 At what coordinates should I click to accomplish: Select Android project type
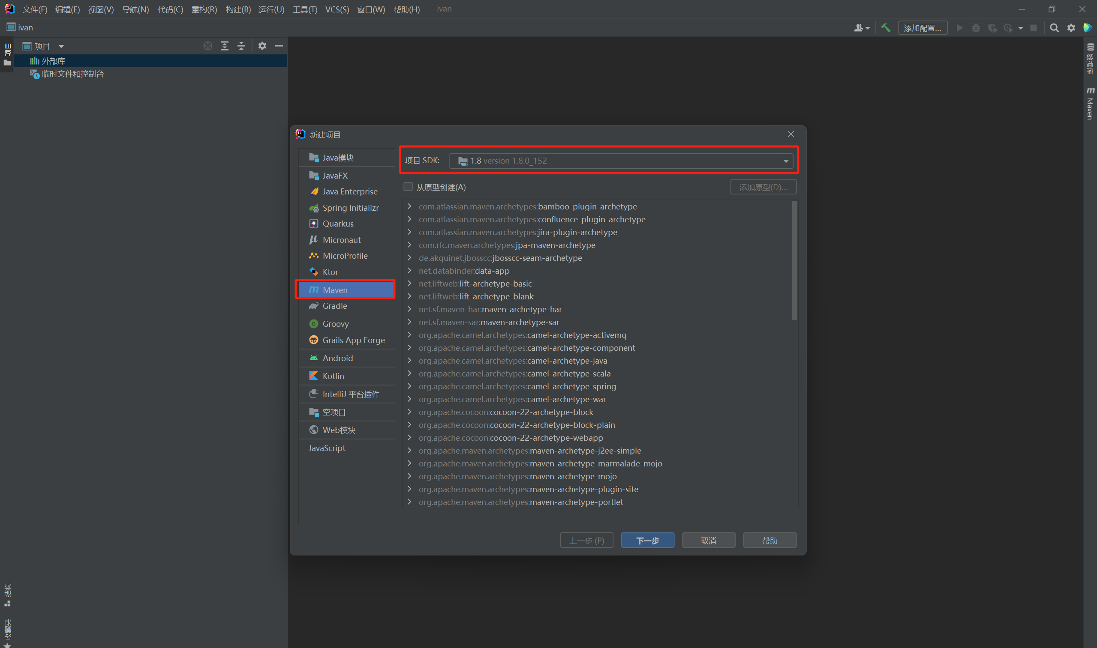point(346,358)
